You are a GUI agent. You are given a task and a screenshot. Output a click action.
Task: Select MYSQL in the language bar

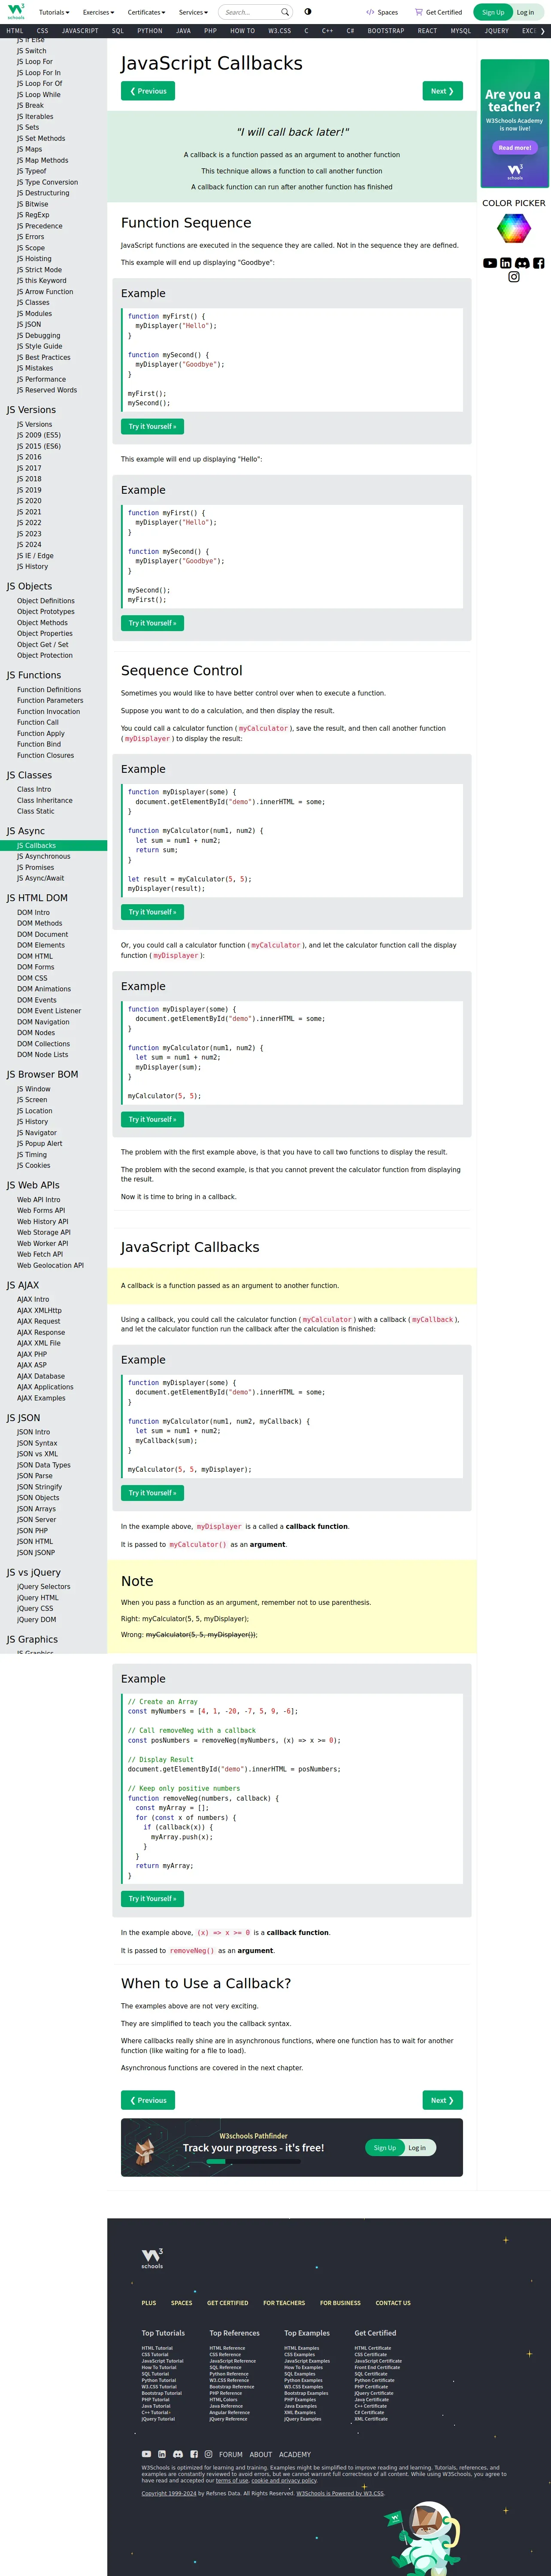(460, 31)
